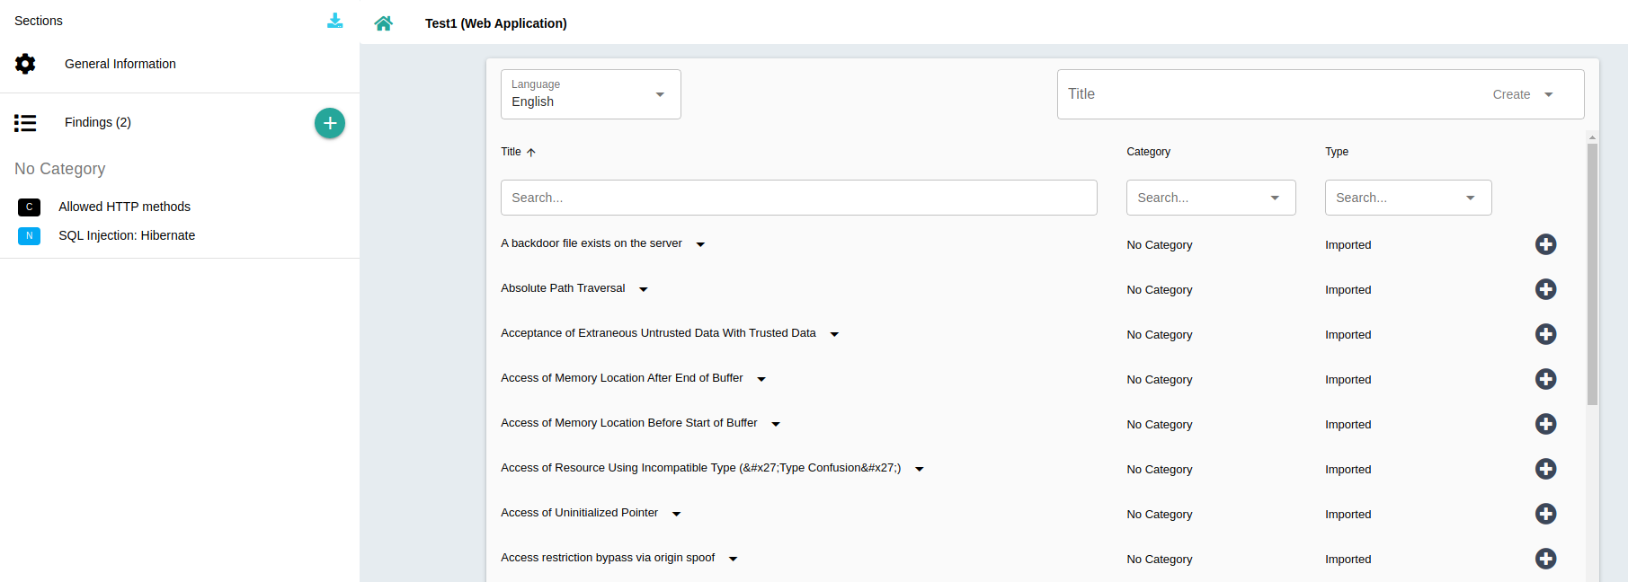Click the Title search input field
This screenshot has height=582, width=1628.
click(798, 198)
